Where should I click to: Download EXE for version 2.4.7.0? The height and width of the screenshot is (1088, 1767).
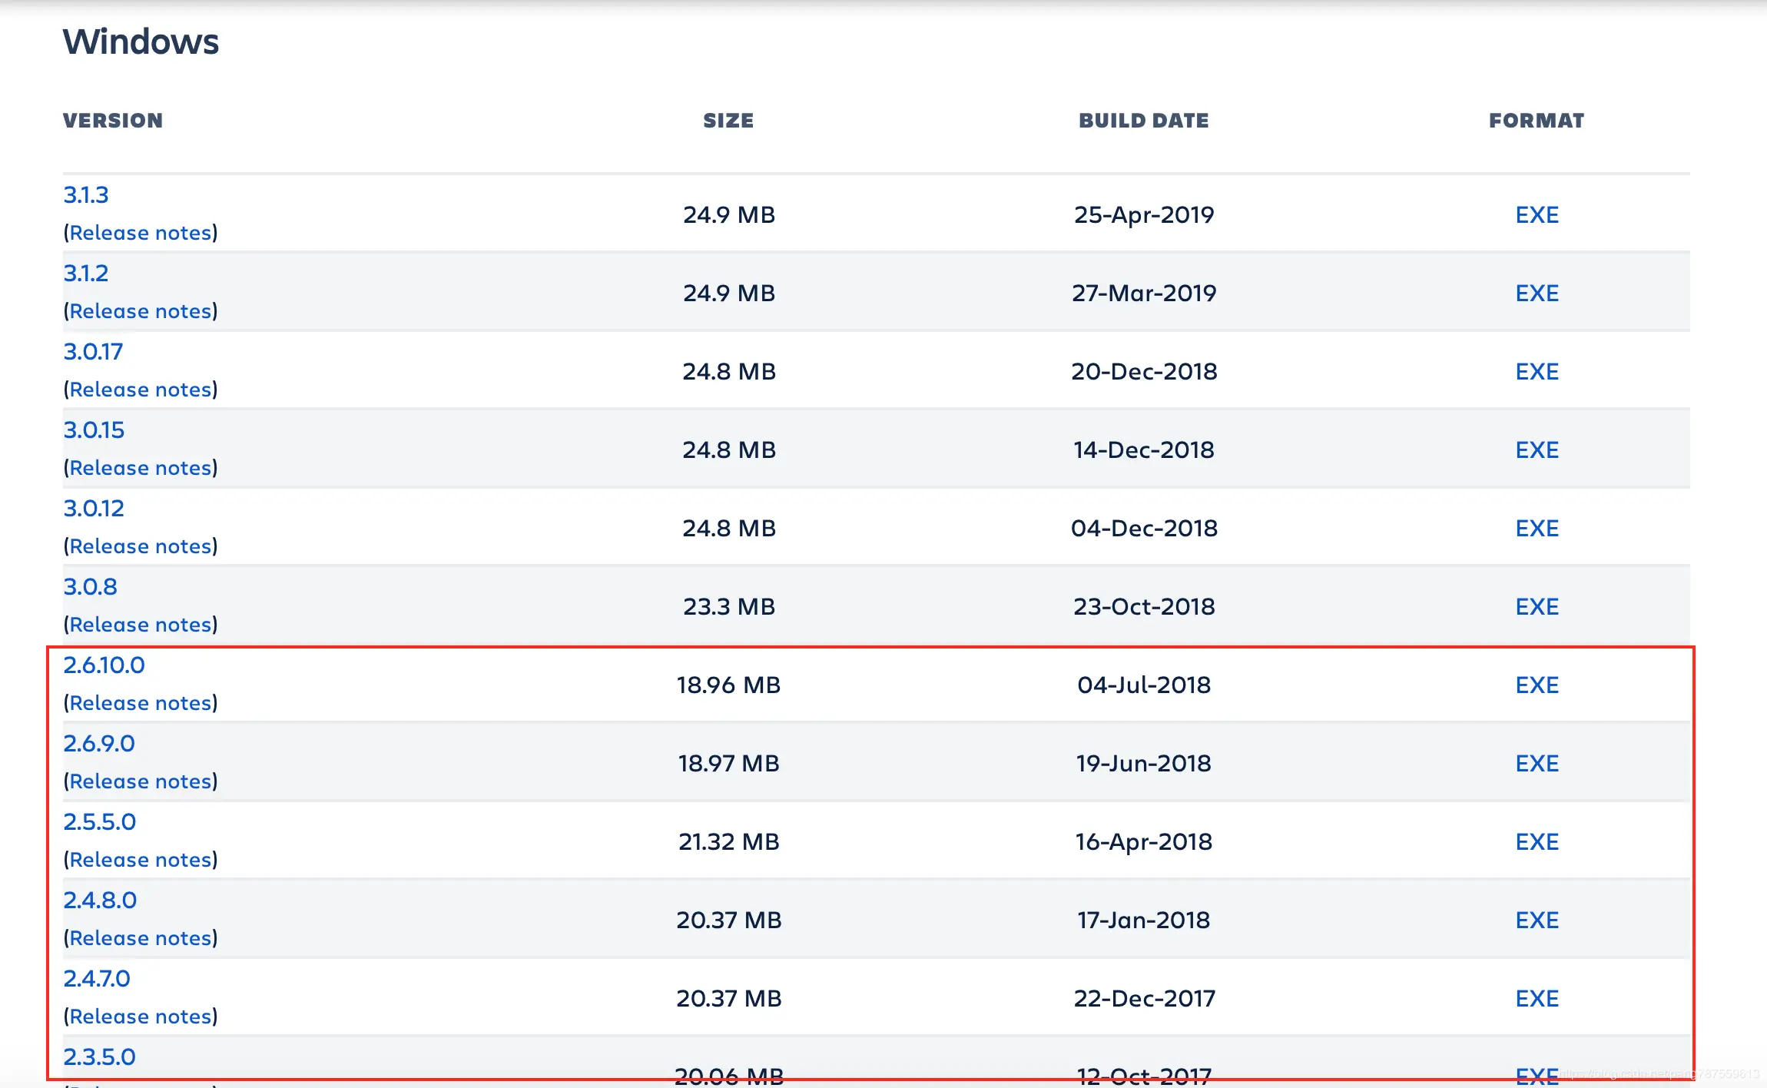coord(1537,998)
